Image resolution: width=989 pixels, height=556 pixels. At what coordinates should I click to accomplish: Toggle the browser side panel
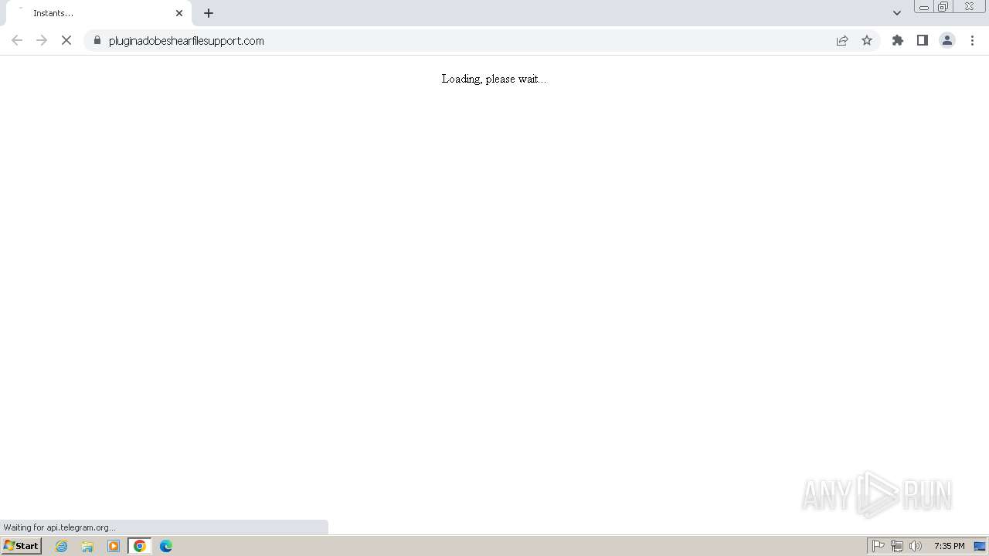click(x=923, y=40)
